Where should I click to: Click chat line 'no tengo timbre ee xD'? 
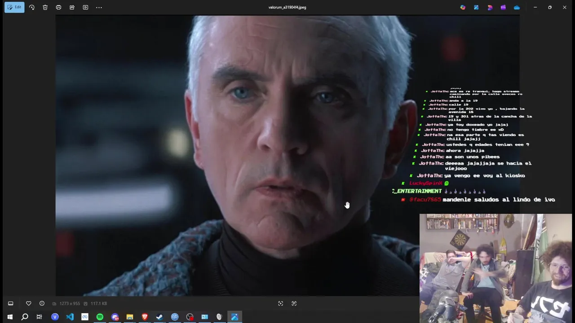pyautogui.click(x=475, y=130)
